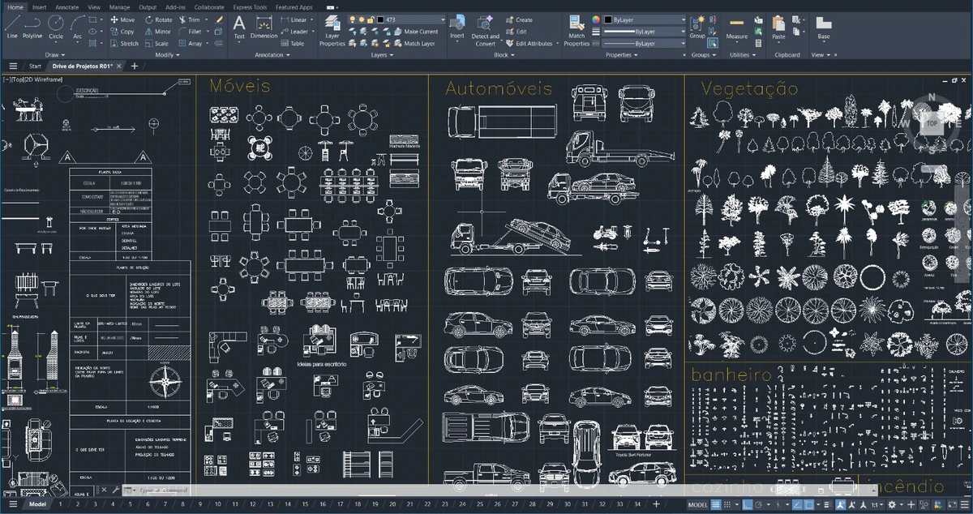
Task: Click the Fillet tool
Action: pyautogui.click(x=190, y=32)
